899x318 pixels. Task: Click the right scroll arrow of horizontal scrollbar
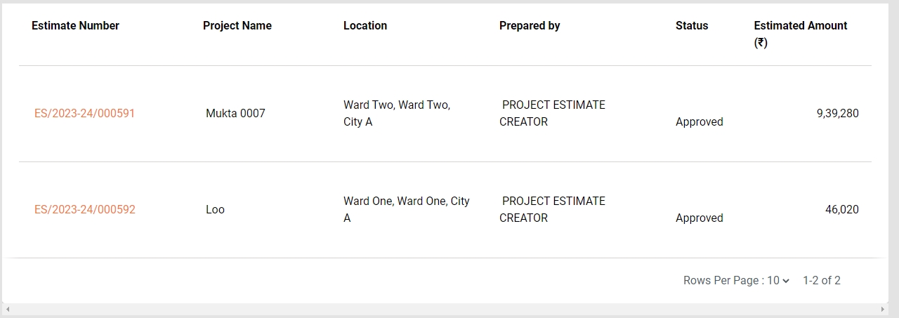tap(883, 309)
